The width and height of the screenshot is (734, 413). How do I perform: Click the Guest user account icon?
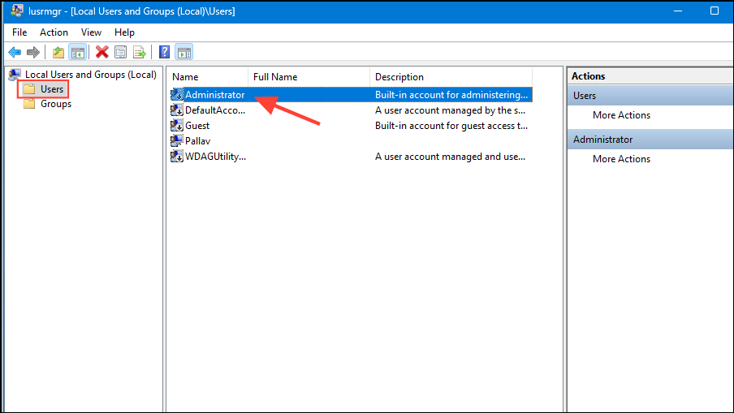tap(176, 125)
